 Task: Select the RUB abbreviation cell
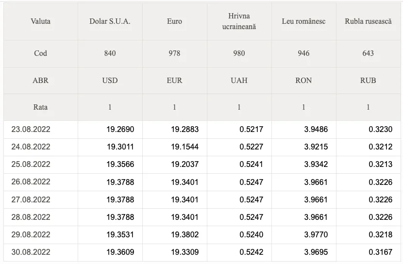[x=368, y=81]
